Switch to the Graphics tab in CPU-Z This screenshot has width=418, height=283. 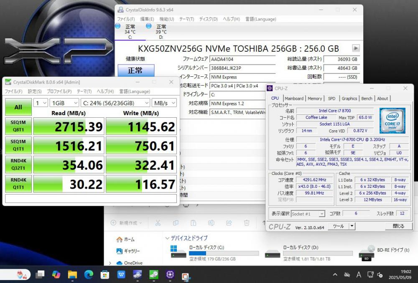[349, 99]
